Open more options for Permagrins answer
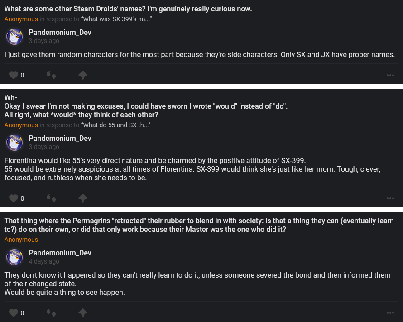This screenshot has height=322, width=403. click(x=390, y=313)
